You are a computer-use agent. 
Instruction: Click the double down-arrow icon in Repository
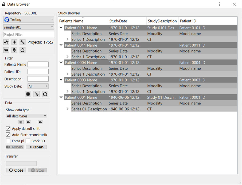coord(14,50)
